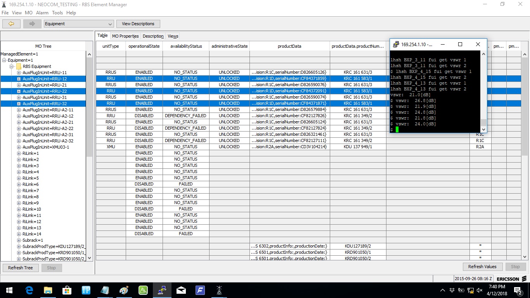The height and width of the screenshot is (298, 530).
Task: Open the green drafting app in taskbar
Action: click(143, 290)
